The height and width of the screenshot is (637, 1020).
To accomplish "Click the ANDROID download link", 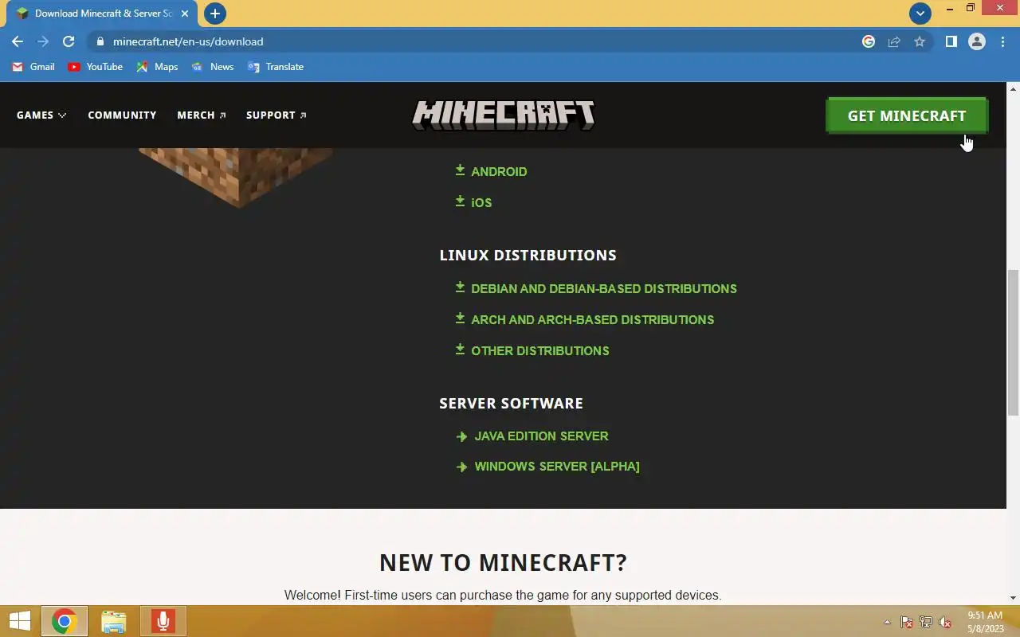I will 499,171.
